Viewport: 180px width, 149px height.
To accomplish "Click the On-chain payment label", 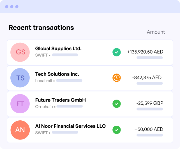I will (44, 107).
